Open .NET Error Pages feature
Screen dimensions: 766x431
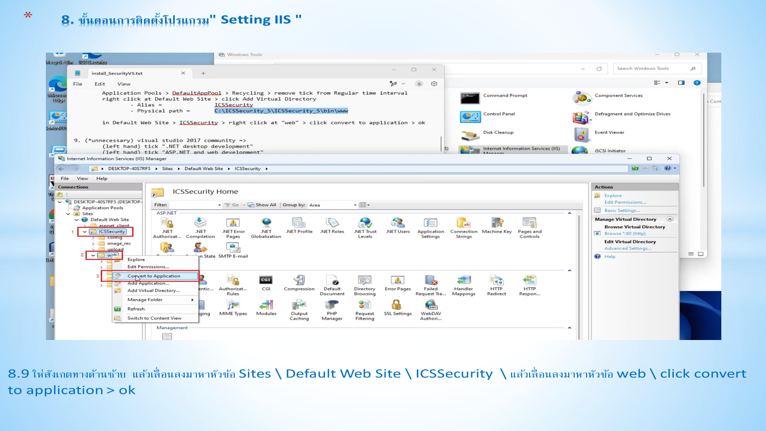[233, 228]
